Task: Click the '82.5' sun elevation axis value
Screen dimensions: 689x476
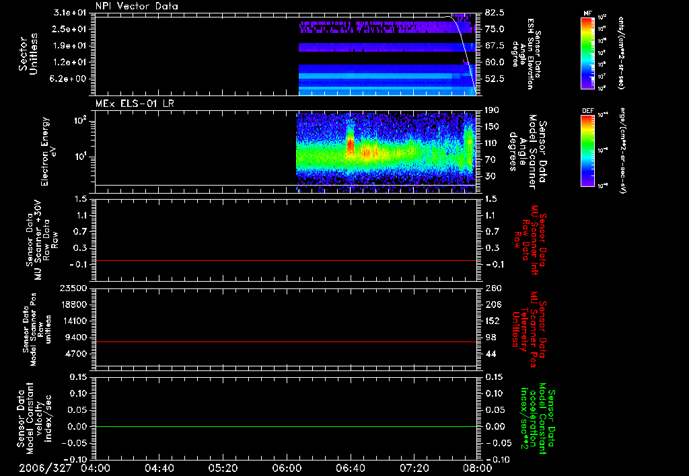Action: [x=495, y=13]
